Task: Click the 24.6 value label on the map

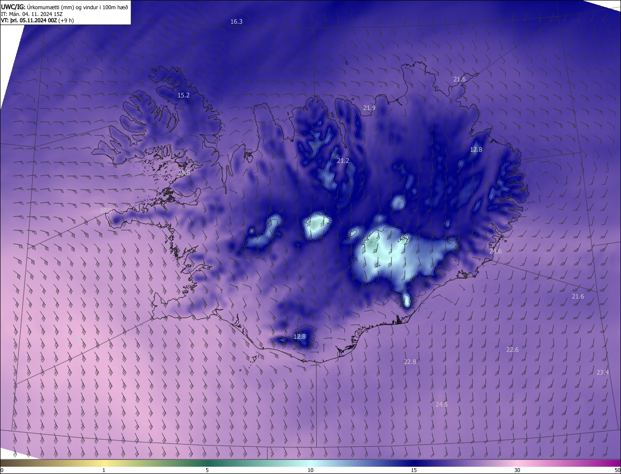Action: (495, 252)
